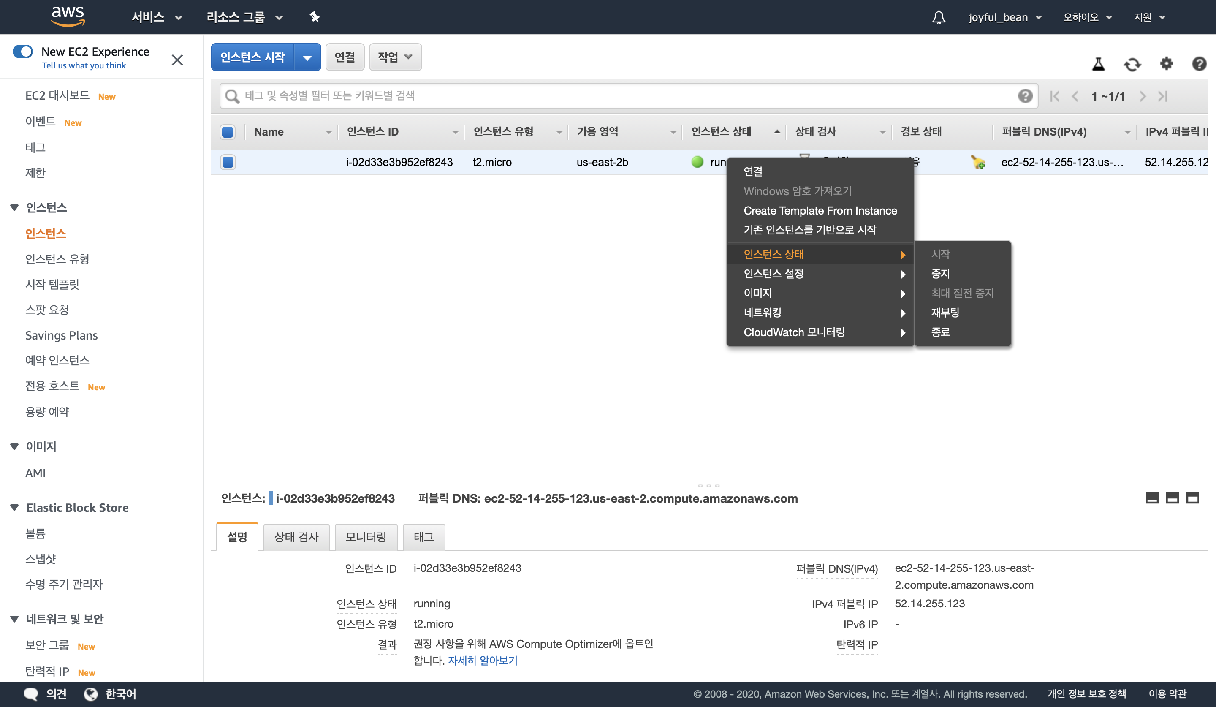
Task: Maximize the details pane
Action: point(1192,498)
